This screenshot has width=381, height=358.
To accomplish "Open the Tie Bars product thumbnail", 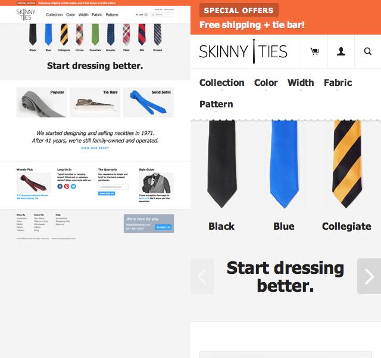I will 95,102.
